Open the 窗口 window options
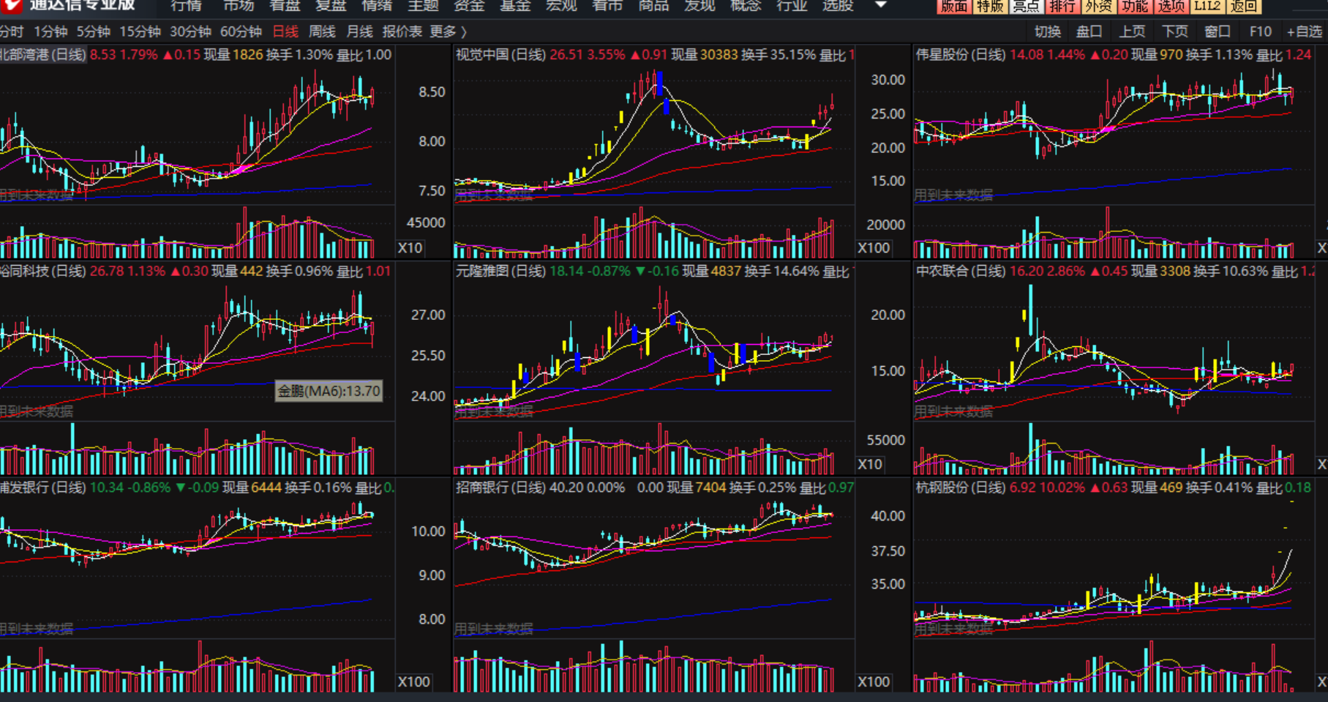This screenshot has width=1328, height=702. coord(1217,31)
